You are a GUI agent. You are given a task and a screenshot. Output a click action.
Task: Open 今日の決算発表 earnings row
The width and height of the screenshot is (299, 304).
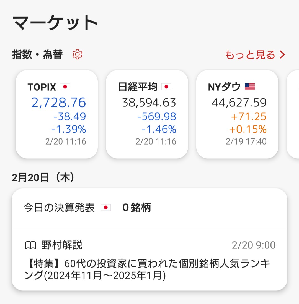[x=59, y=208]
